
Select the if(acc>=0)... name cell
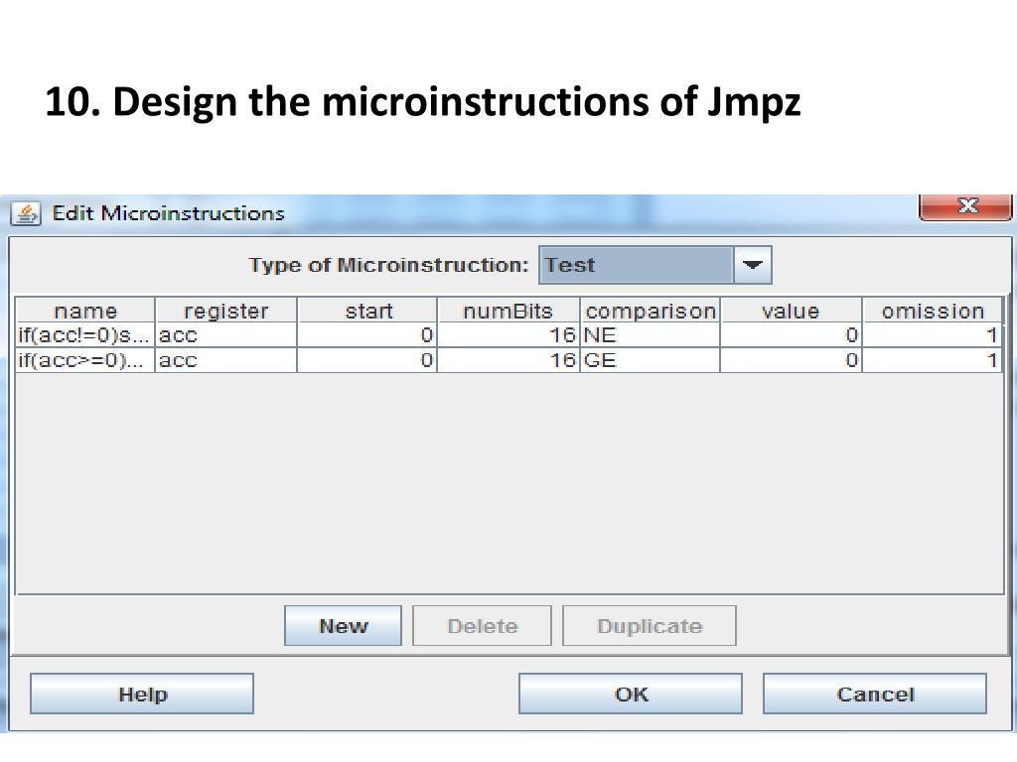click(85, 360)
